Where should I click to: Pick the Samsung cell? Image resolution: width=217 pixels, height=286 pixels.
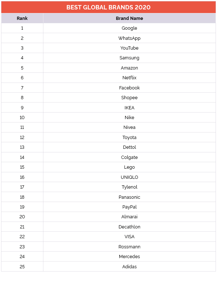click(129, 58)
